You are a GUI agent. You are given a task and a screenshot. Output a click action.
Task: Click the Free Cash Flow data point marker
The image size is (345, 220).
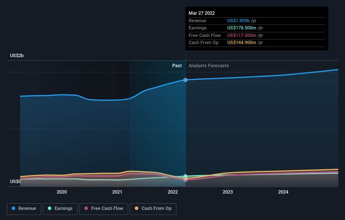[185, 180]
